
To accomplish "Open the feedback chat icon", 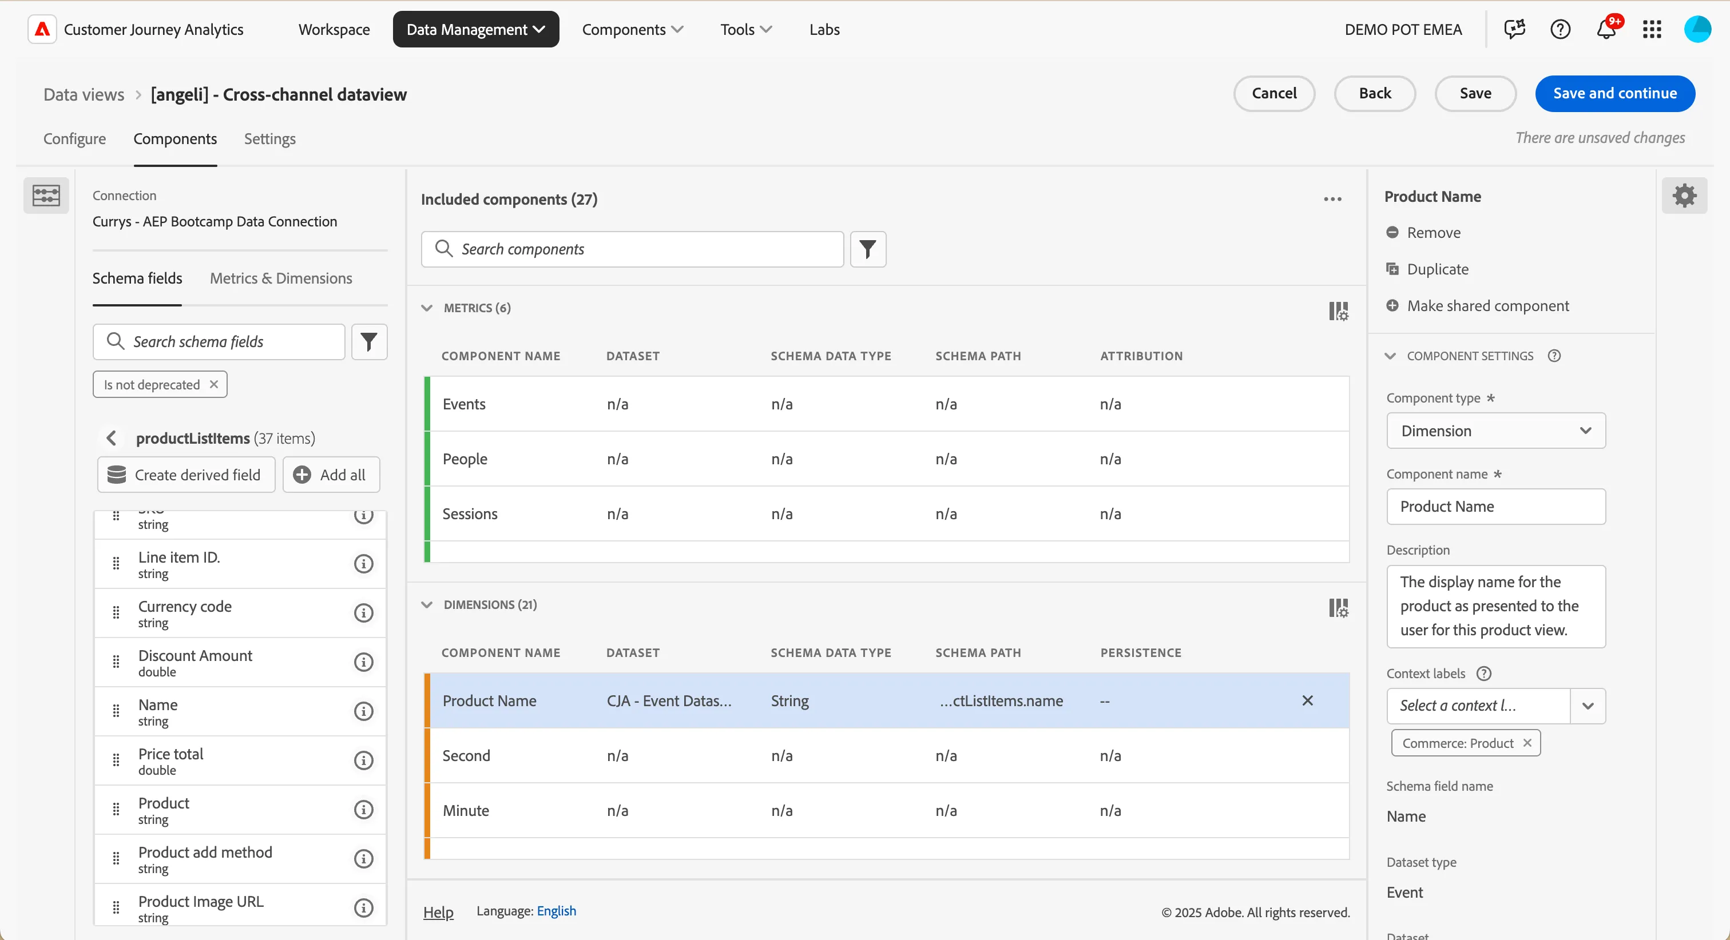I will coord(1514,30).
